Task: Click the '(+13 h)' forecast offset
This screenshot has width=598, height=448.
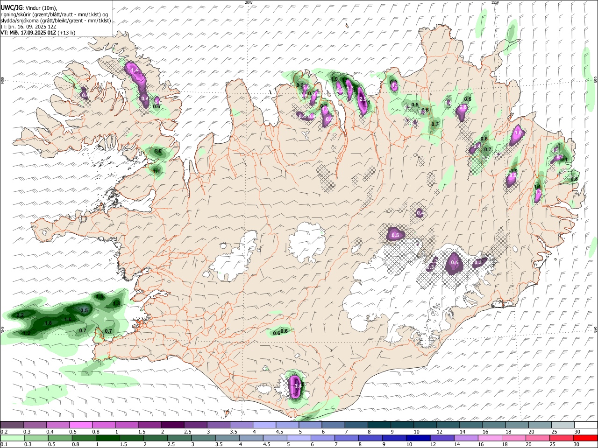Action: (x=67, y=33)
